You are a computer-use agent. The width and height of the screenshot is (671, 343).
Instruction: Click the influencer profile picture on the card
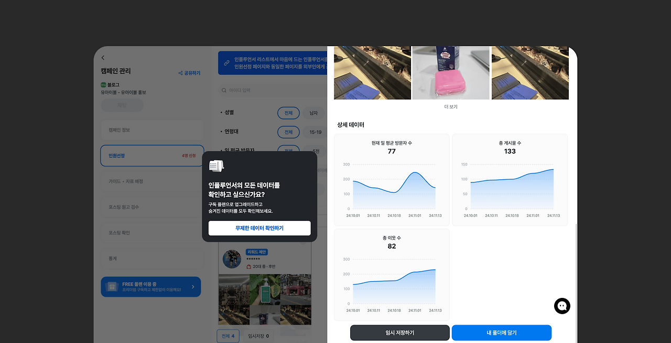232,259
